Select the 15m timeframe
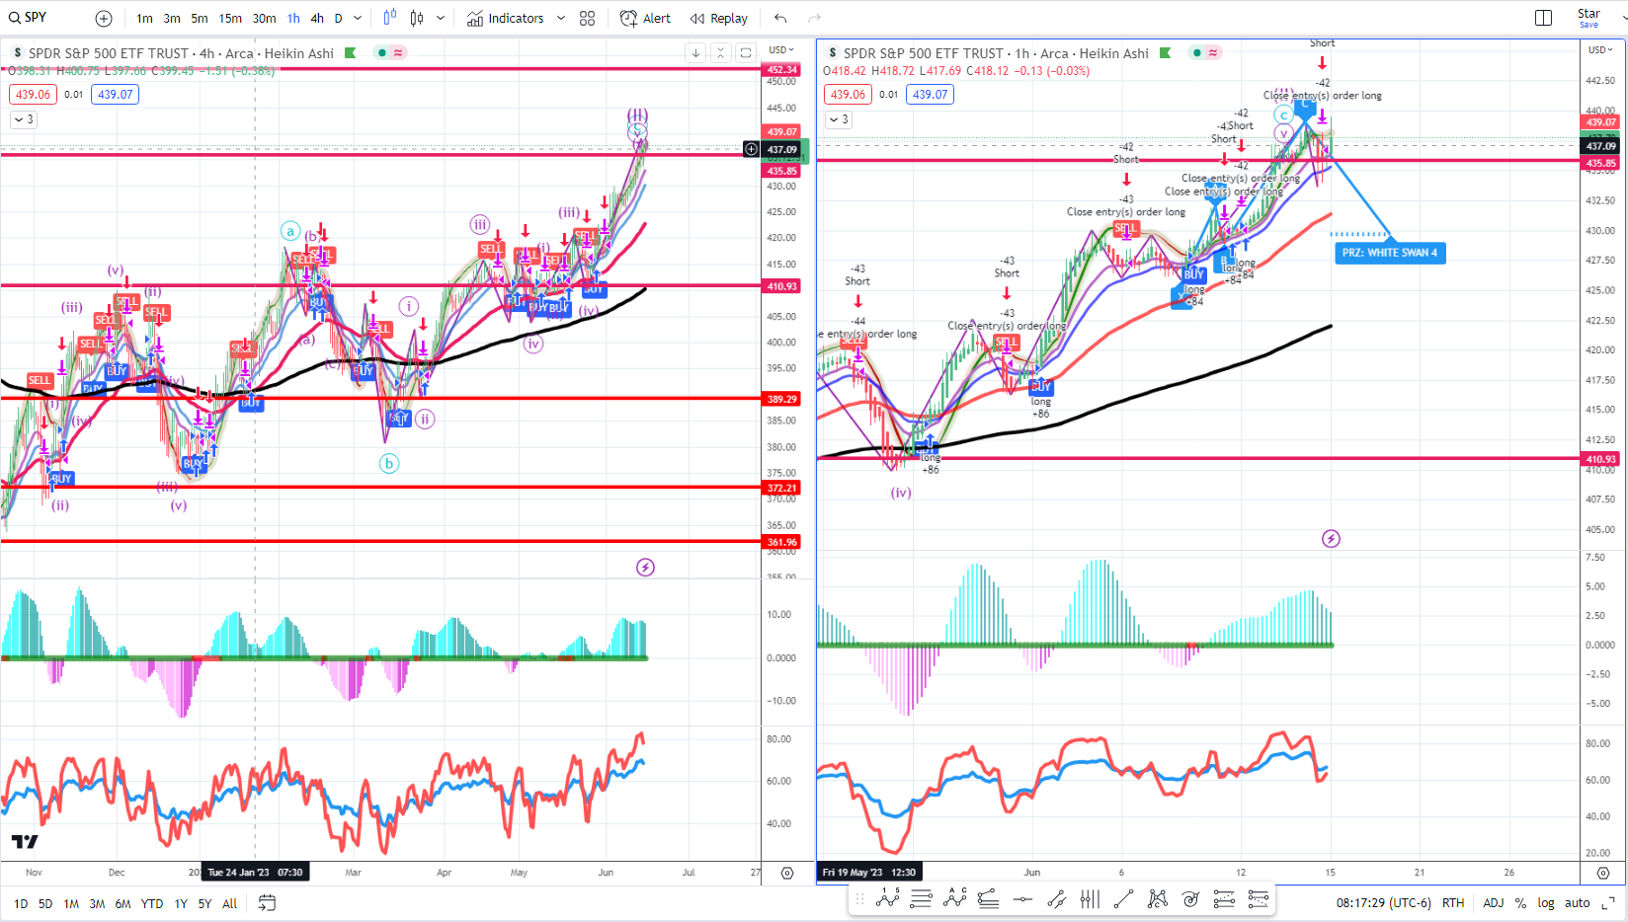Image resolution: width=1628 pixels, height=922 pixels. pos(230,19)
